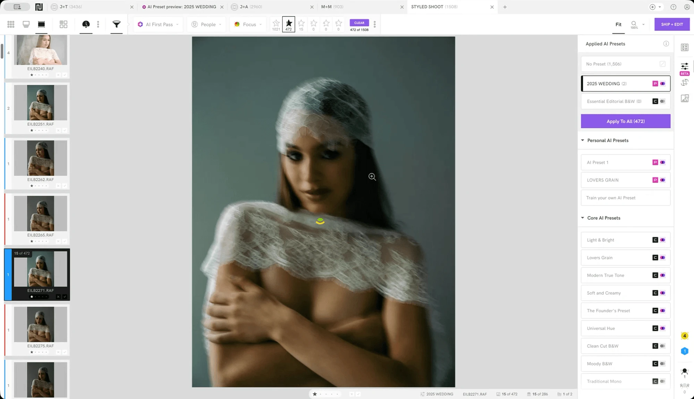The height and width of the screenshot is (399, 694).
Task: Filter by two star rating (15)
Action: click(x=301, y=24)
